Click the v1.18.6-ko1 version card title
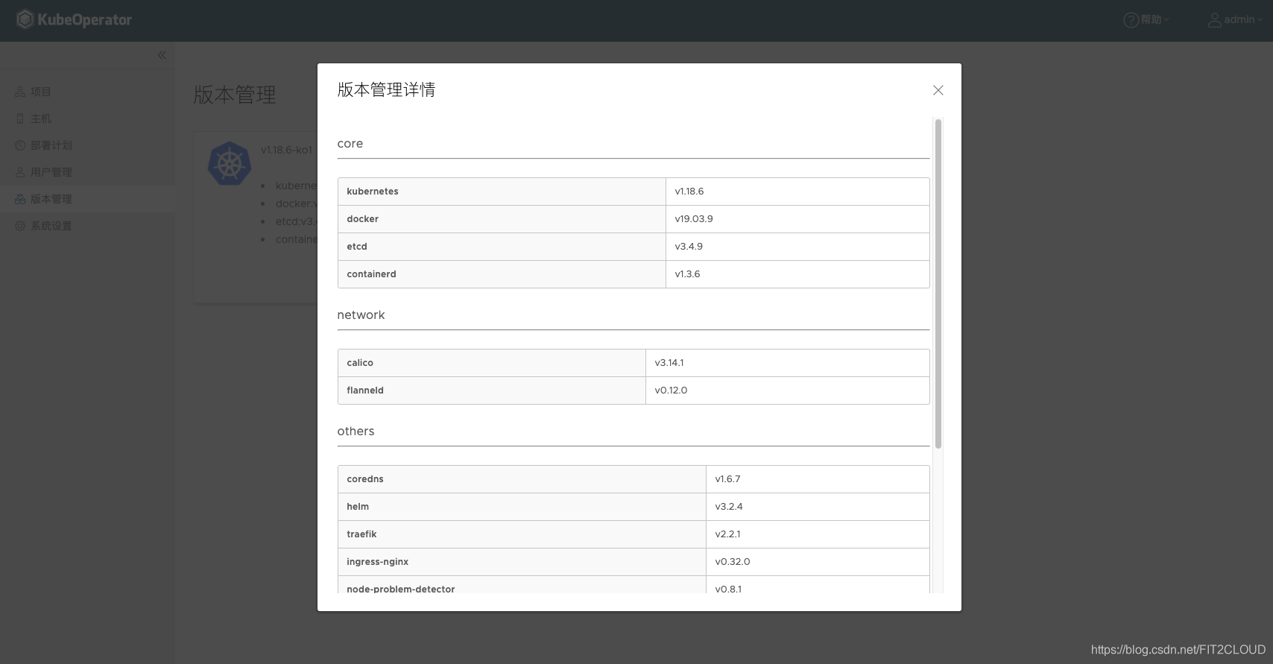The height and width of the screenshot is (664, 1273). (286, 150)
